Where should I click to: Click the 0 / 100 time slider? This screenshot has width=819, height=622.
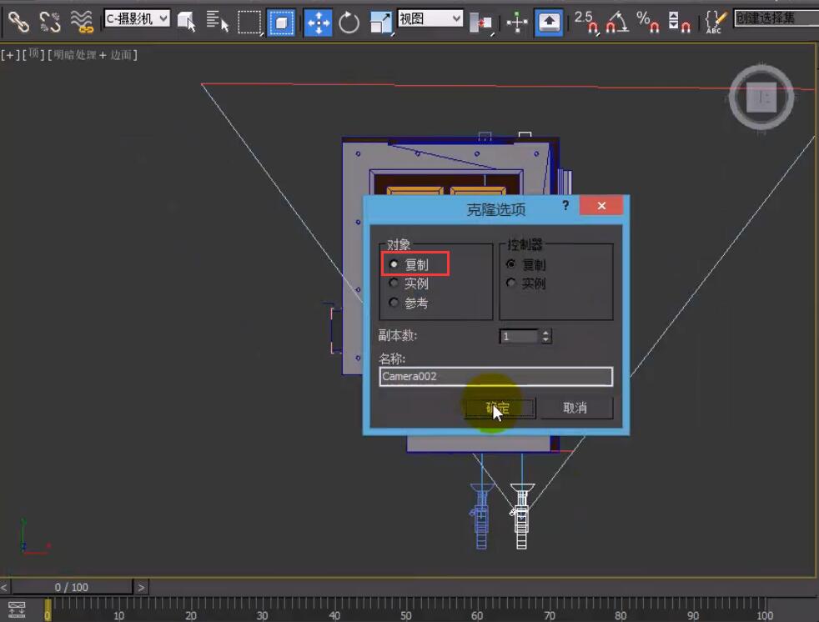(x=72, y=587)
